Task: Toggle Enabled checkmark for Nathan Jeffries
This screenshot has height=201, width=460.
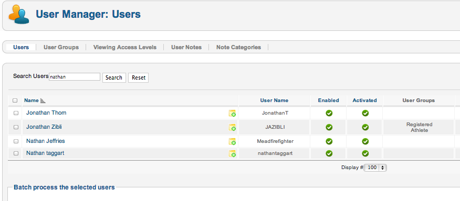Action: (x=329, y=141)
